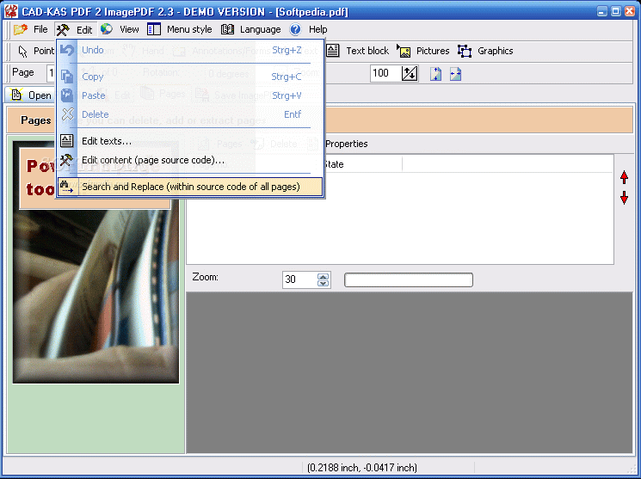Screen dimensions: 641x479
Task: Select the Pointer tool
Action: 35,51
